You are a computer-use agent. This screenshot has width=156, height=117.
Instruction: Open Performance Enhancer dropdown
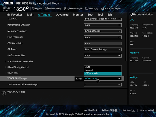(x=103, y=25)
